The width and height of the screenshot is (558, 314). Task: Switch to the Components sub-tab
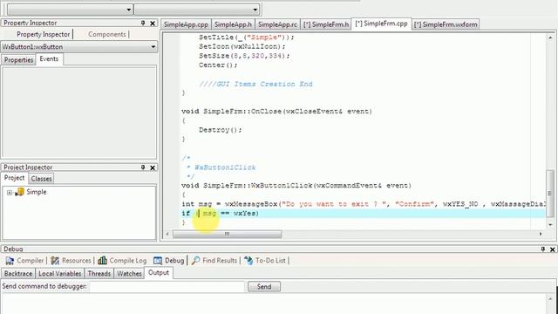[107, 34]
